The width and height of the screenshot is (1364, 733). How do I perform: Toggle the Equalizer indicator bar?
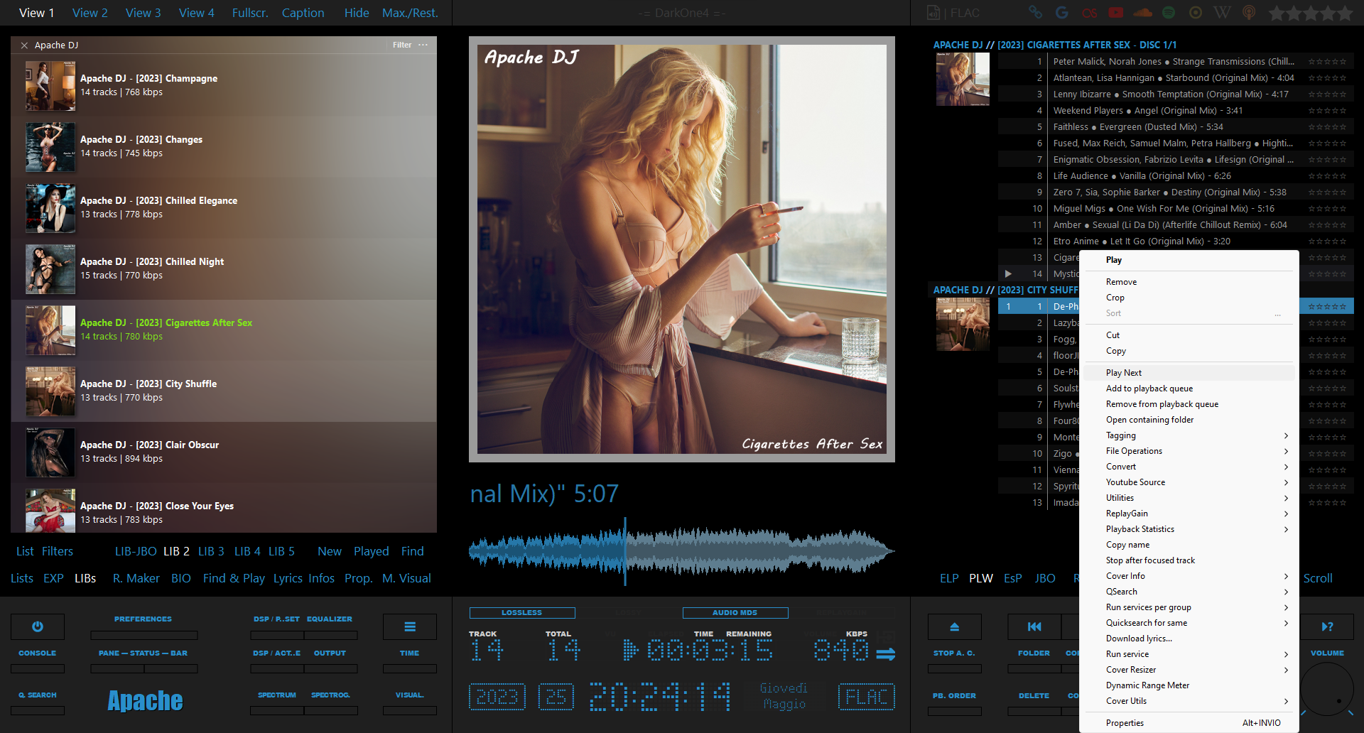point(331,635)
